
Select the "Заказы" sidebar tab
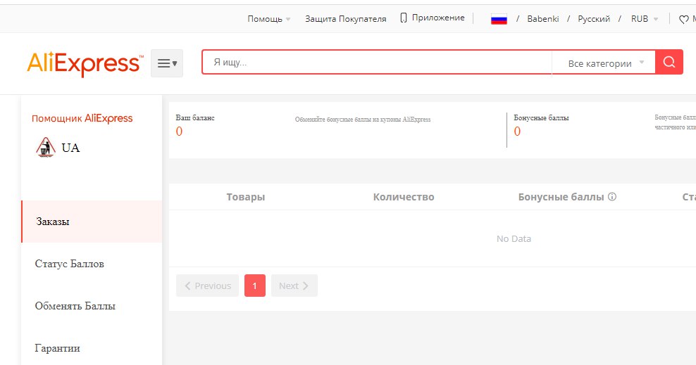coord(92,222)
